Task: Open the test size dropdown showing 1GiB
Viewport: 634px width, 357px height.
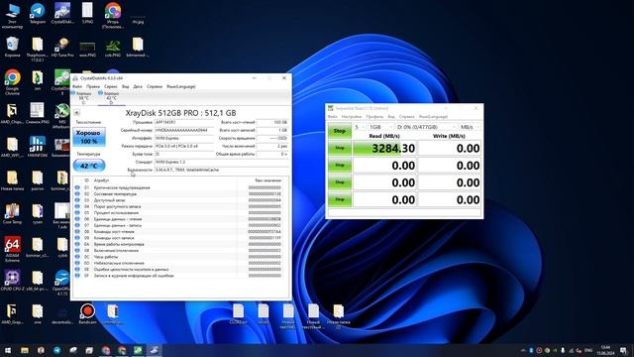Action: 380,127
